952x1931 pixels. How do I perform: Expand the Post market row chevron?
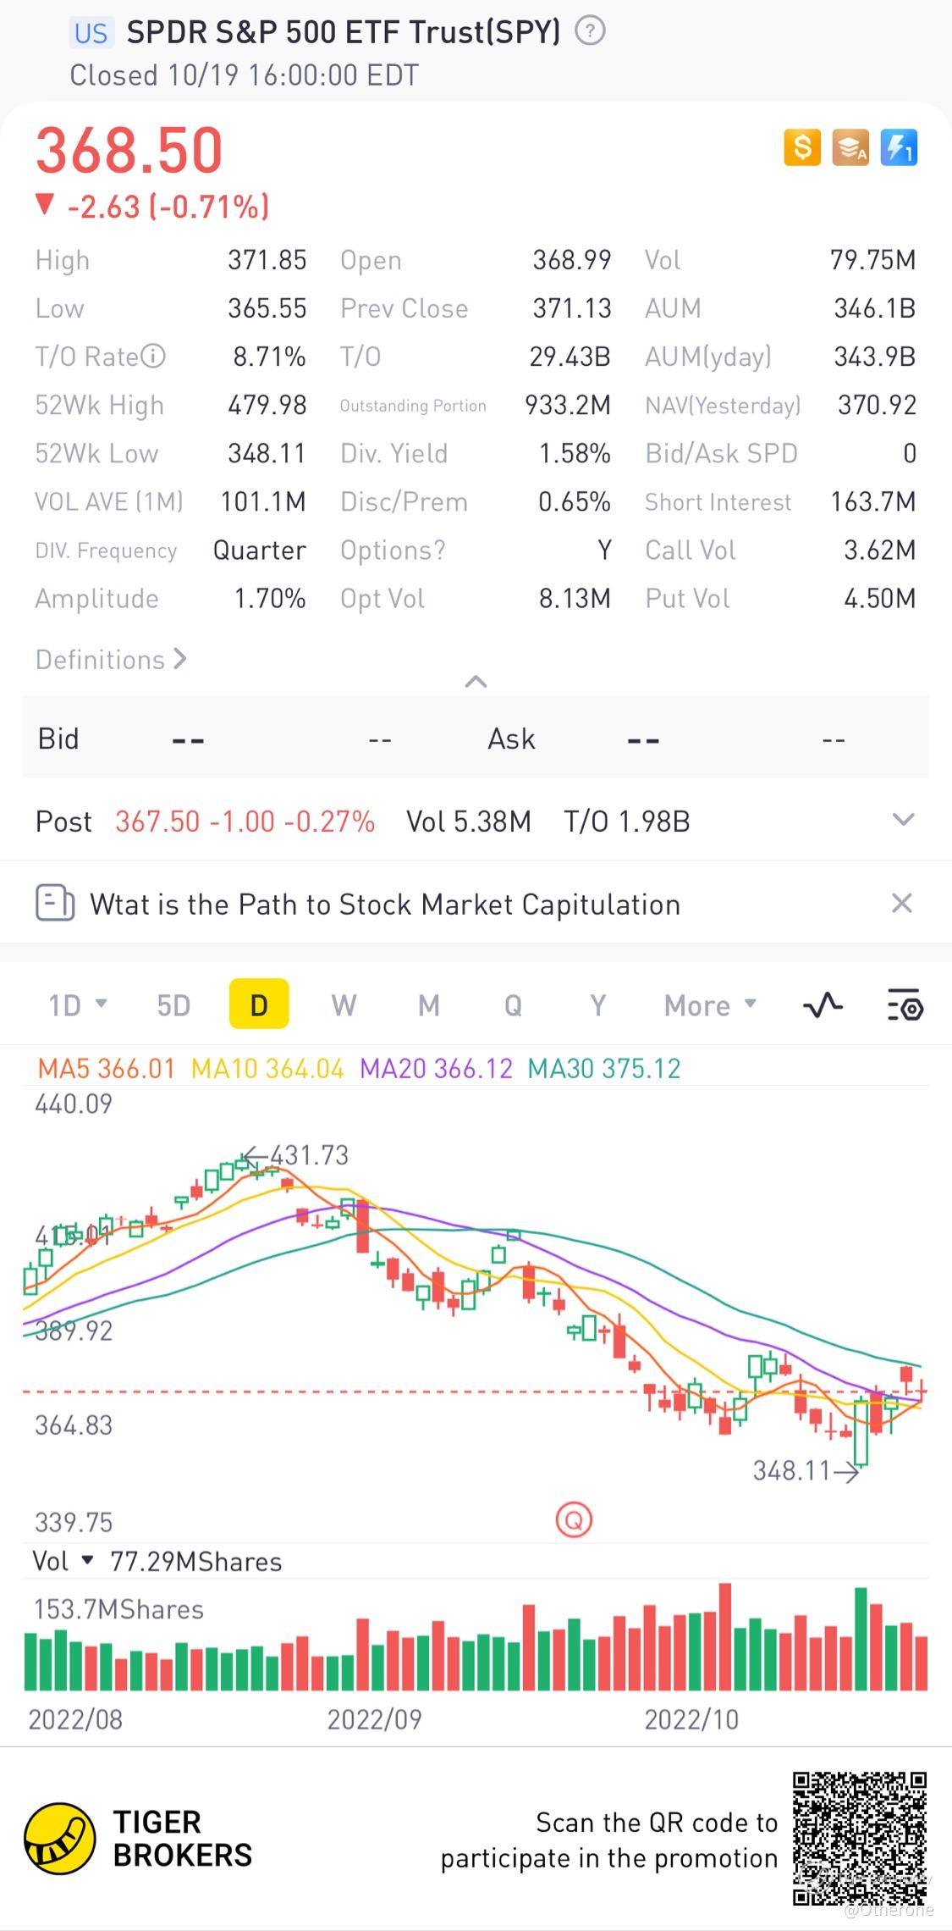click(x=904, y=819)
